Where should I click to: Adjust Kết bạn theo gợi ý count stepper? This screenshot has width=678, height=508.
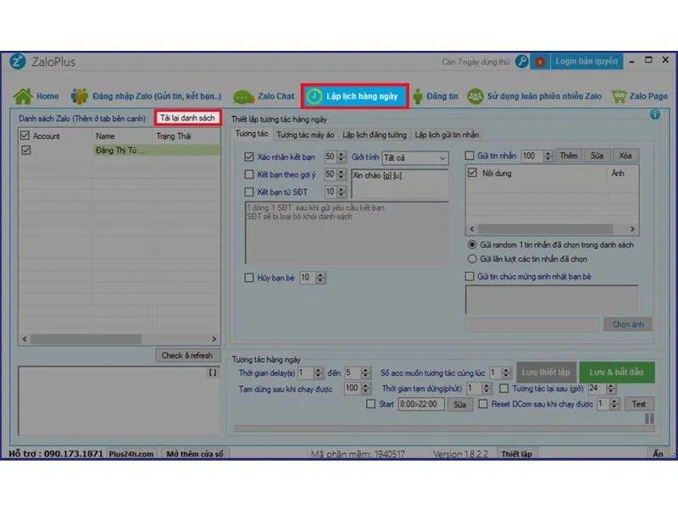(x=342, y=174)
